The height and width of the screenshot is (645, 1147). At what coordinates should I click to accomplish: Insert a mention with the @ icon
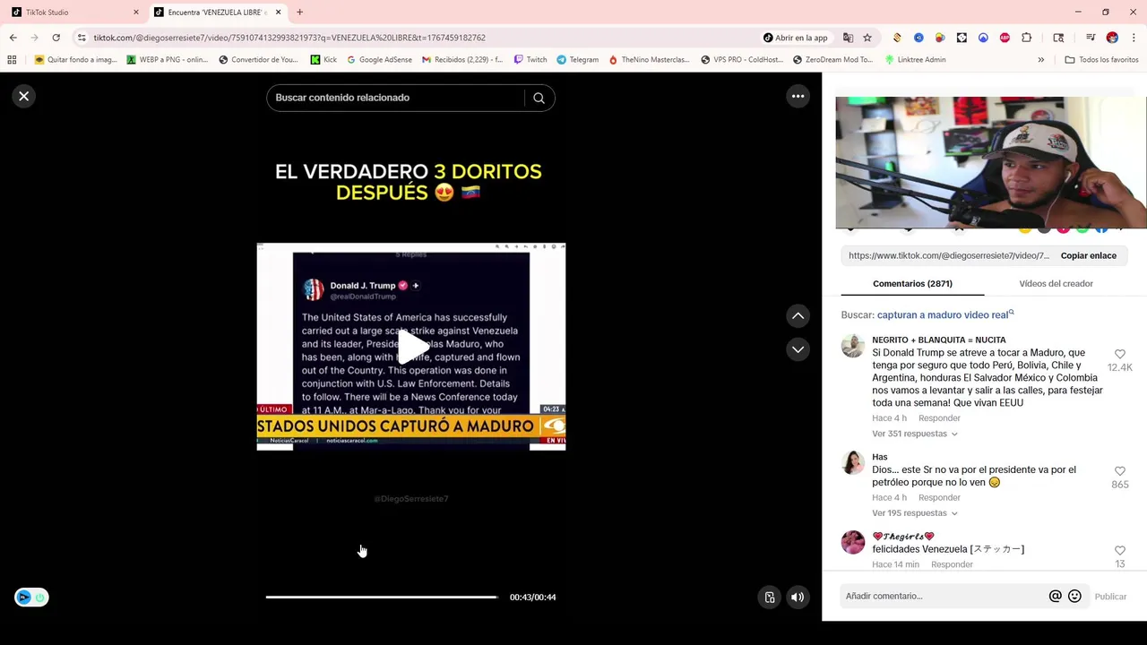click(1055, 596)
